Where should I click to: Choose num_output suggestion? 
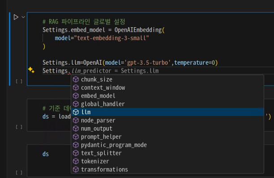167,128
